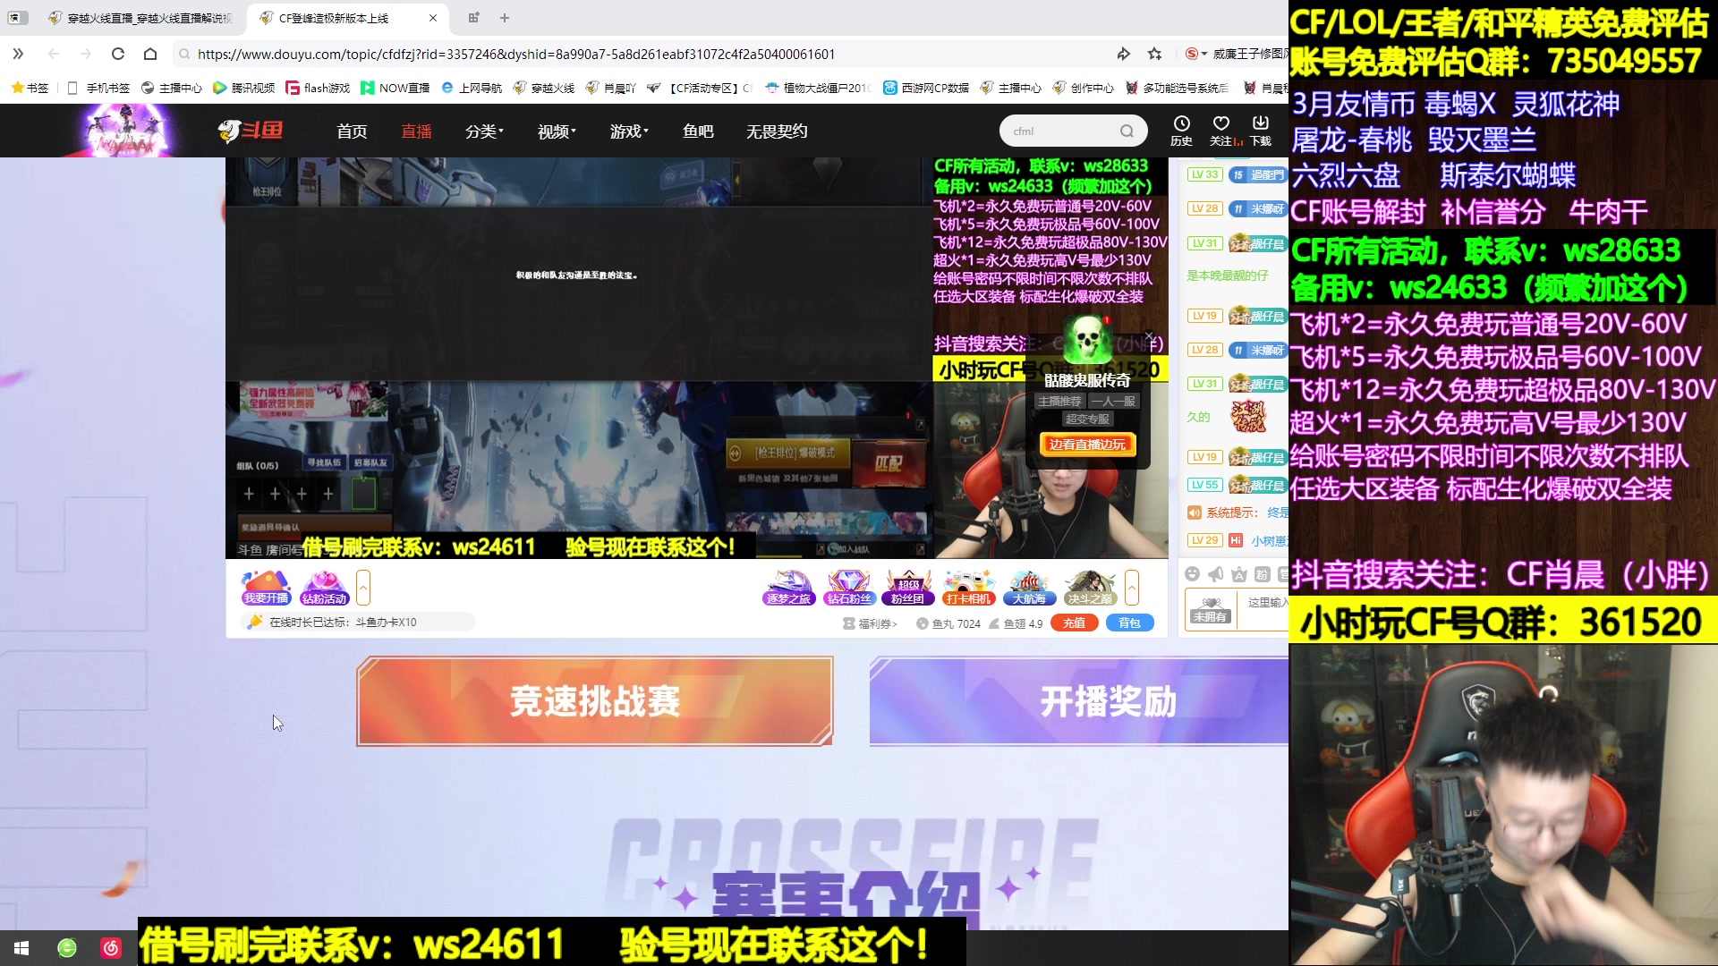Close the CF登峰造极新版本上线 tab
The height and width of the screenshot is (966, 1718).
pos(433,18)
